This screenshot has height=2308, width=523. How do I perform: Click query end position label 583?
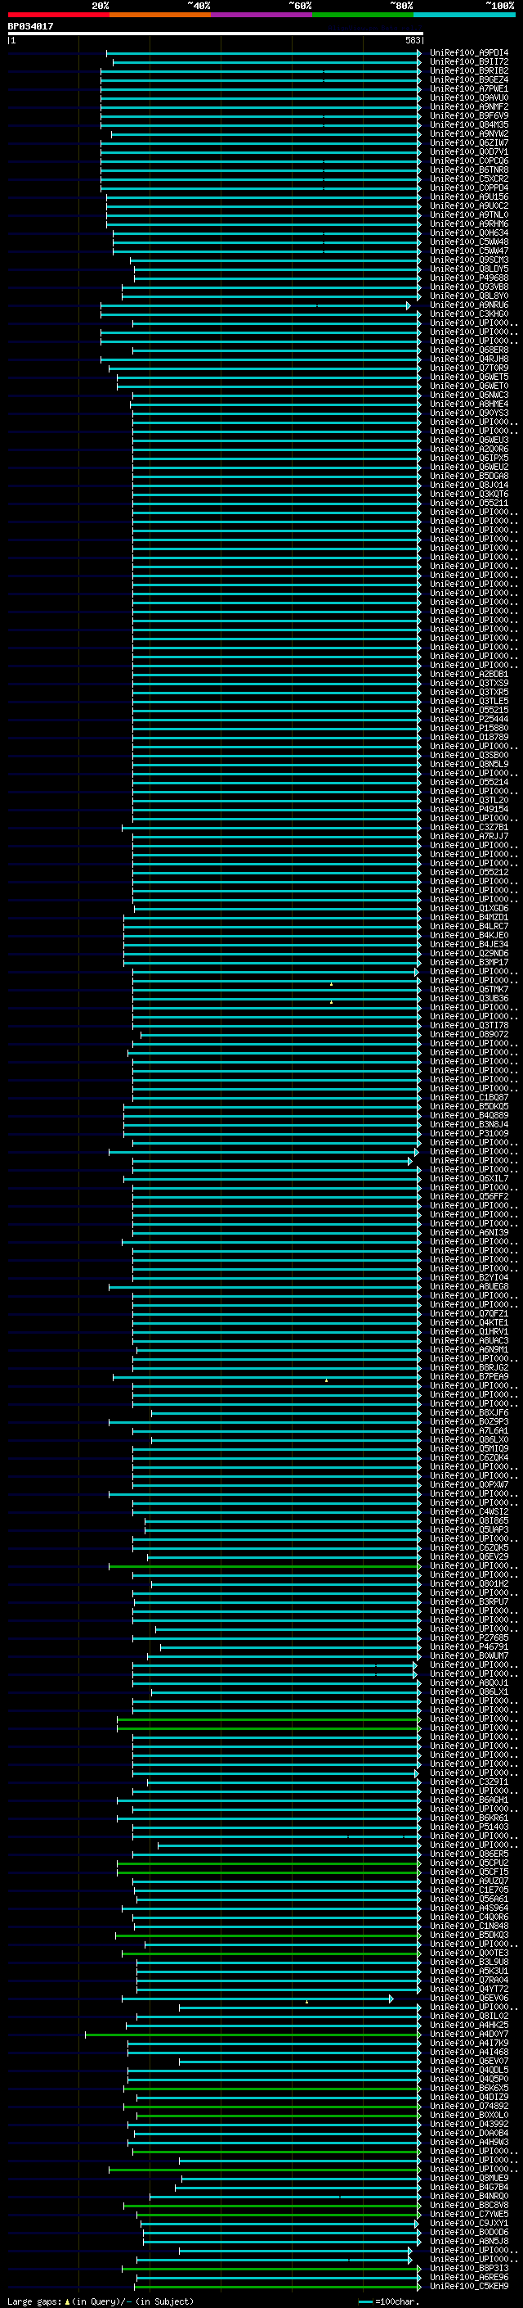[x=413, y=40]
